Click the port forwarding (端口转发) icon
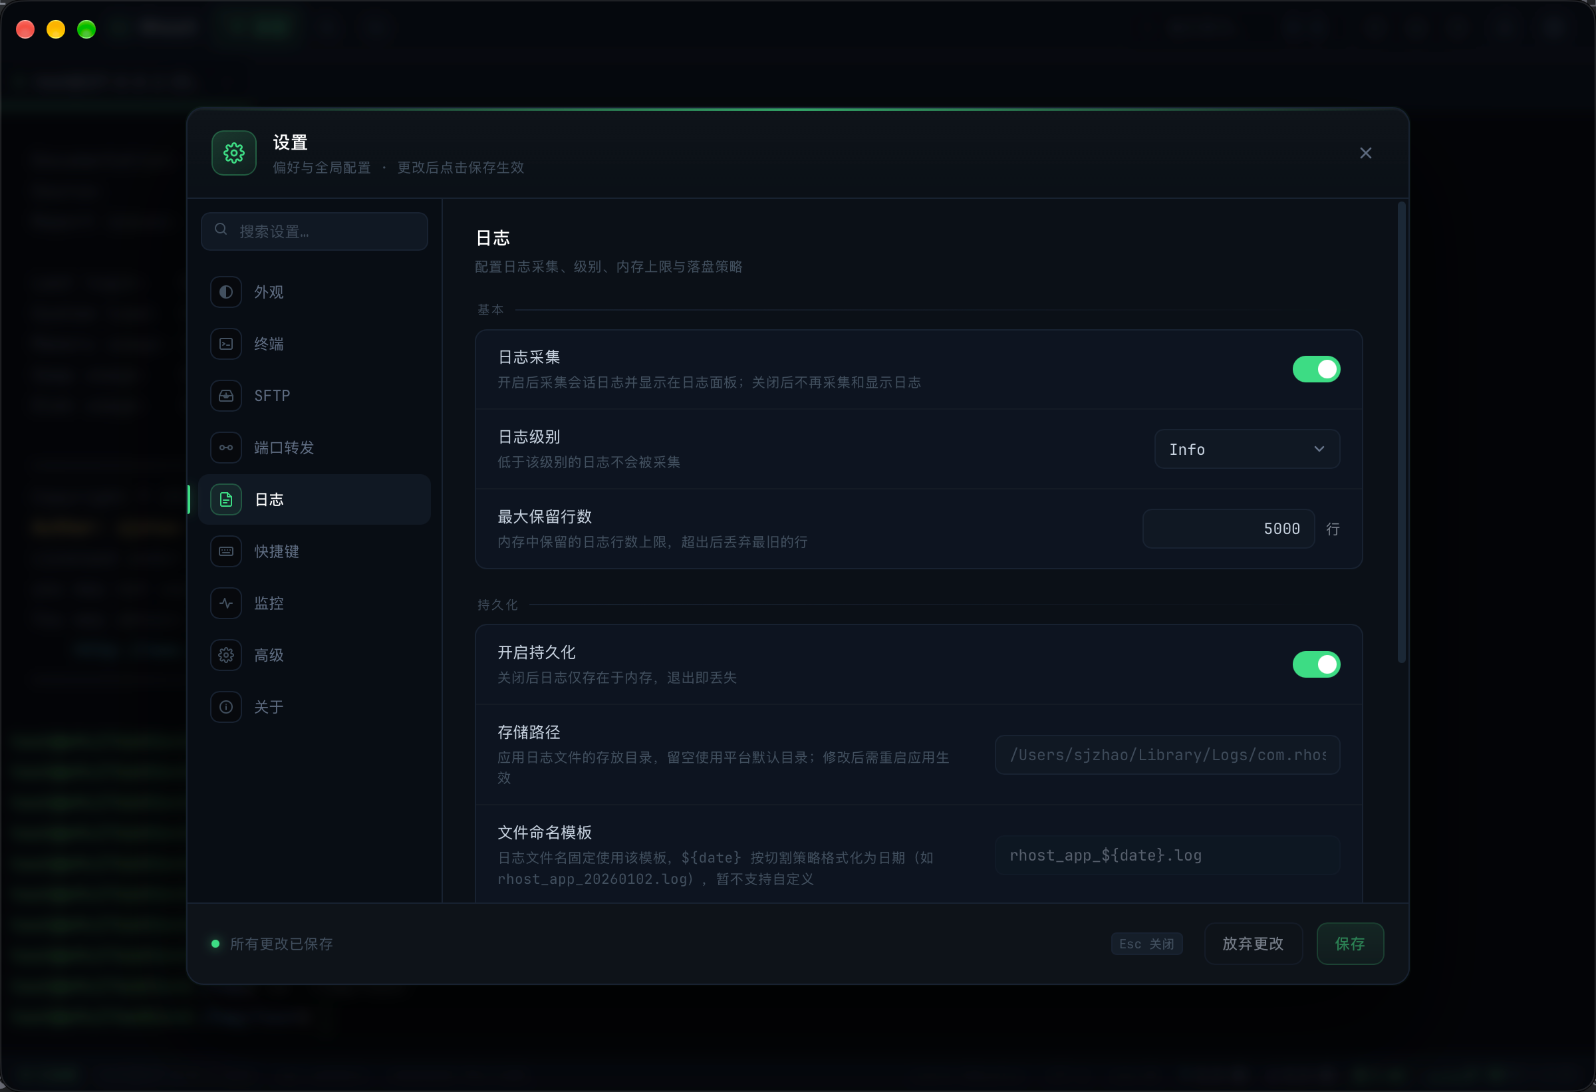 click(226, 448)
